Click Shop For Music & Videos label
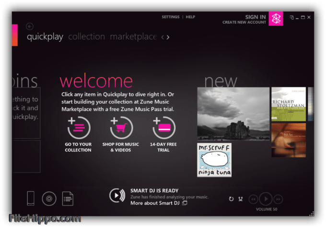The width and height of the screenshot is (326, 228). 121,147
